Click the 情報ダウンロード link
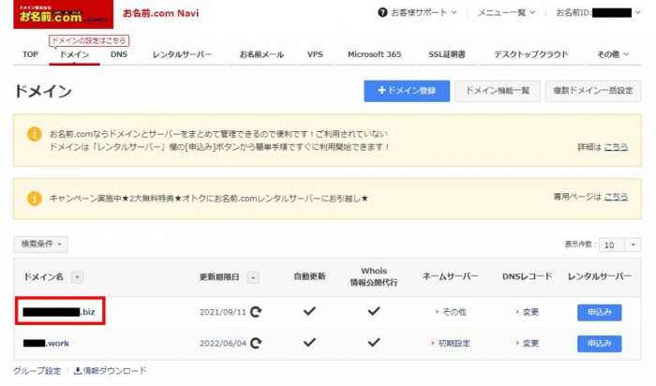Viewport: 656px width, 386px height. click(111, 371)
